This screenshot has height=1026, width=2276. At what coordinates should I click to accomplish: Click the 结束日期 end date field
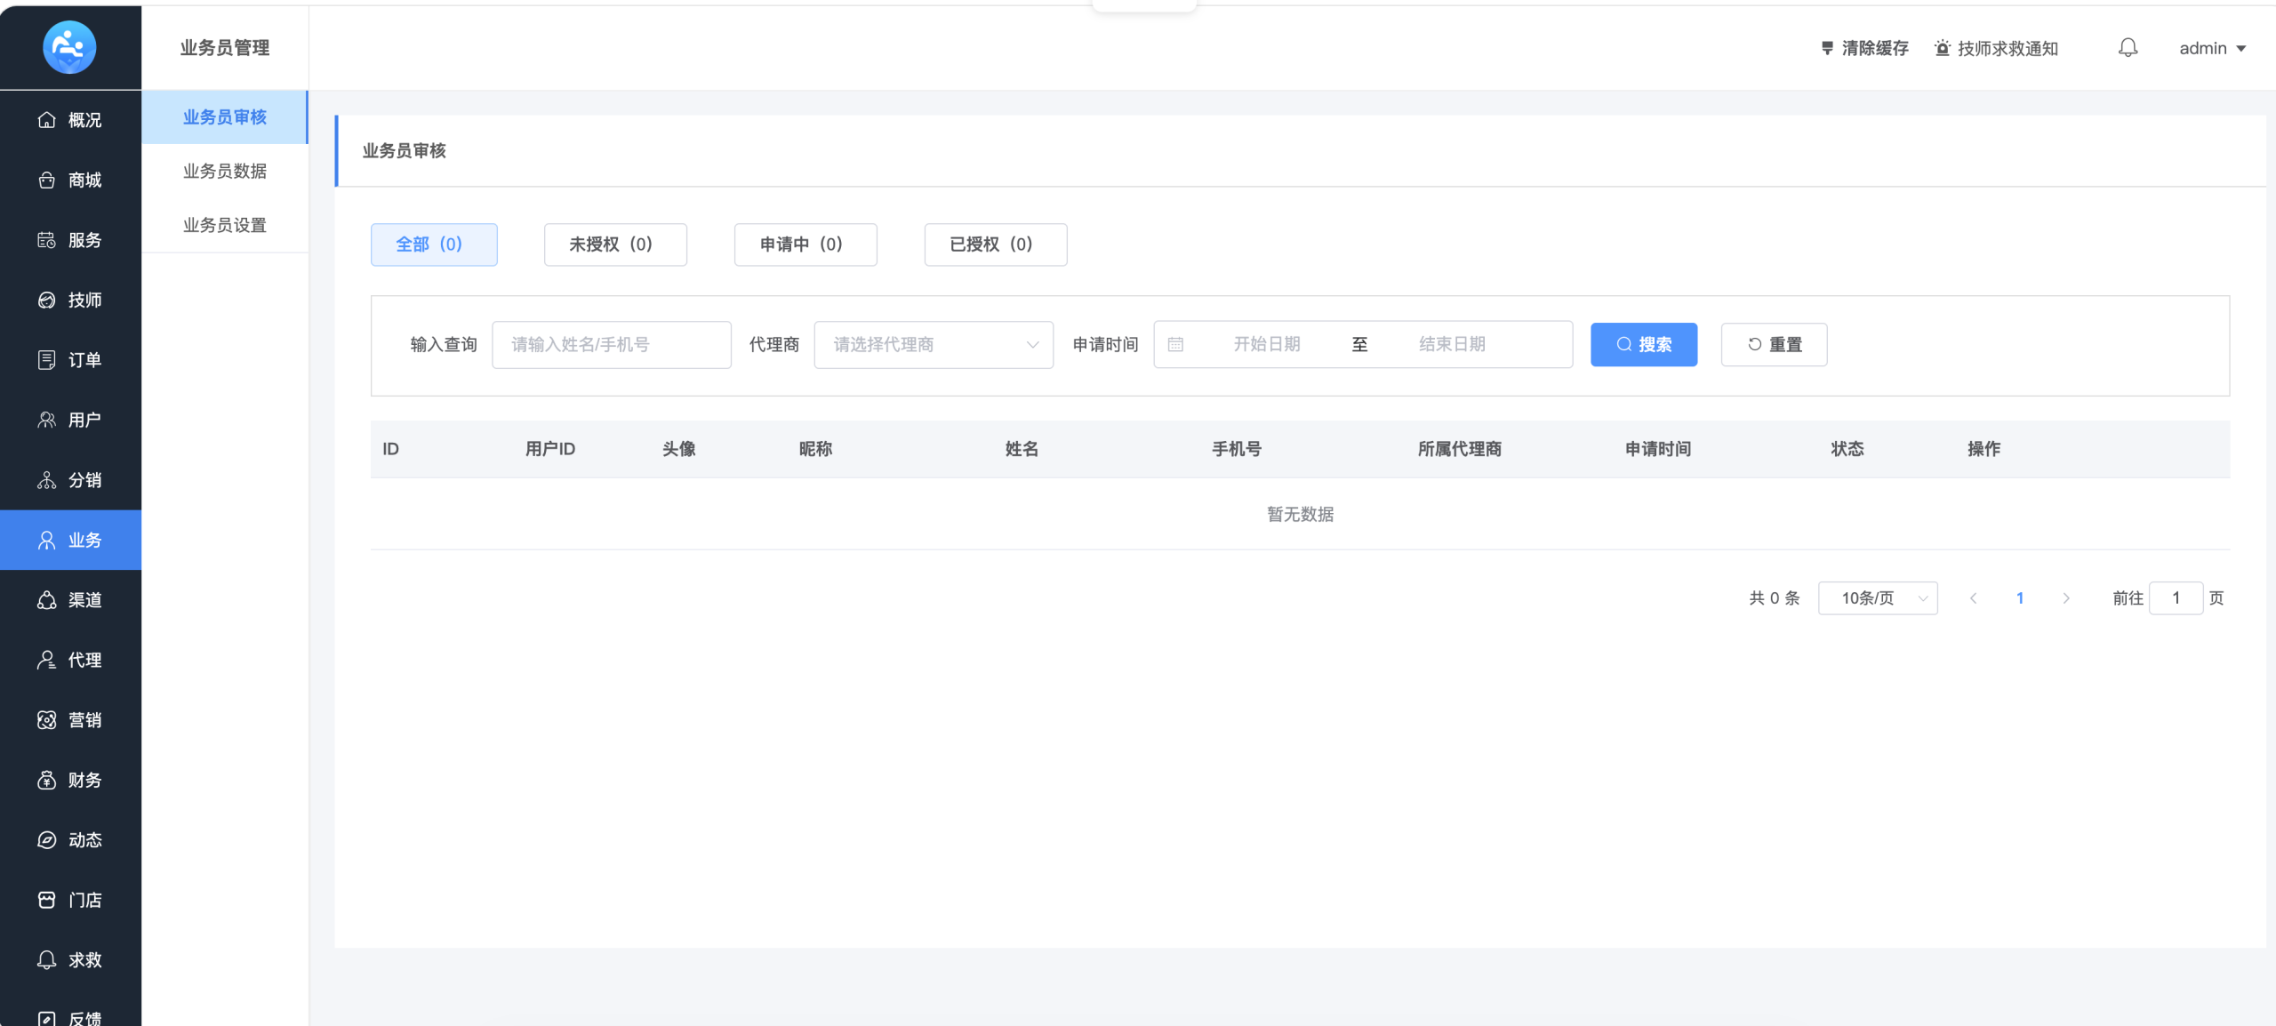[x=1452, y=345]
